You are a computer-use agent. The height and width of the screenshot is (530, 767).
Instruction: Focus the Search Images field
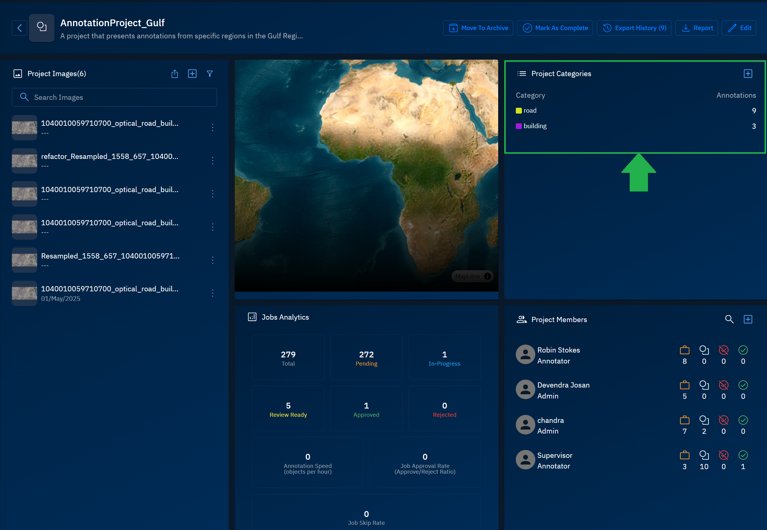pos(114,97)
